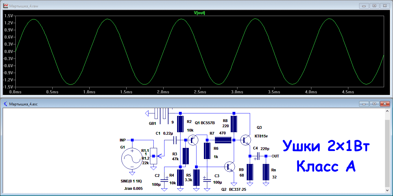Select the Rn 32 load resistor
The width and height of the screenshot is (393, 196).
point(266,172)
